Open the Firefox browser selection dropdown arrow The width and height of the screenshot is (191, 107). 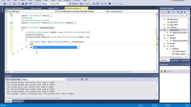coord(78,4)
